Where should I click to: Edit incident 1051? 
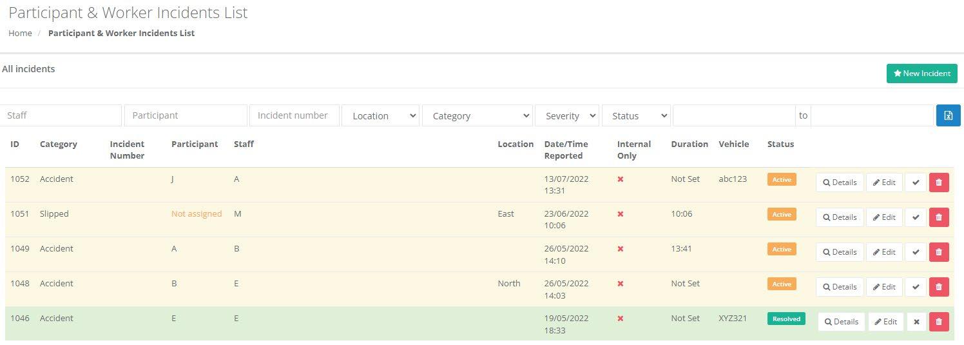pos(883,217)
